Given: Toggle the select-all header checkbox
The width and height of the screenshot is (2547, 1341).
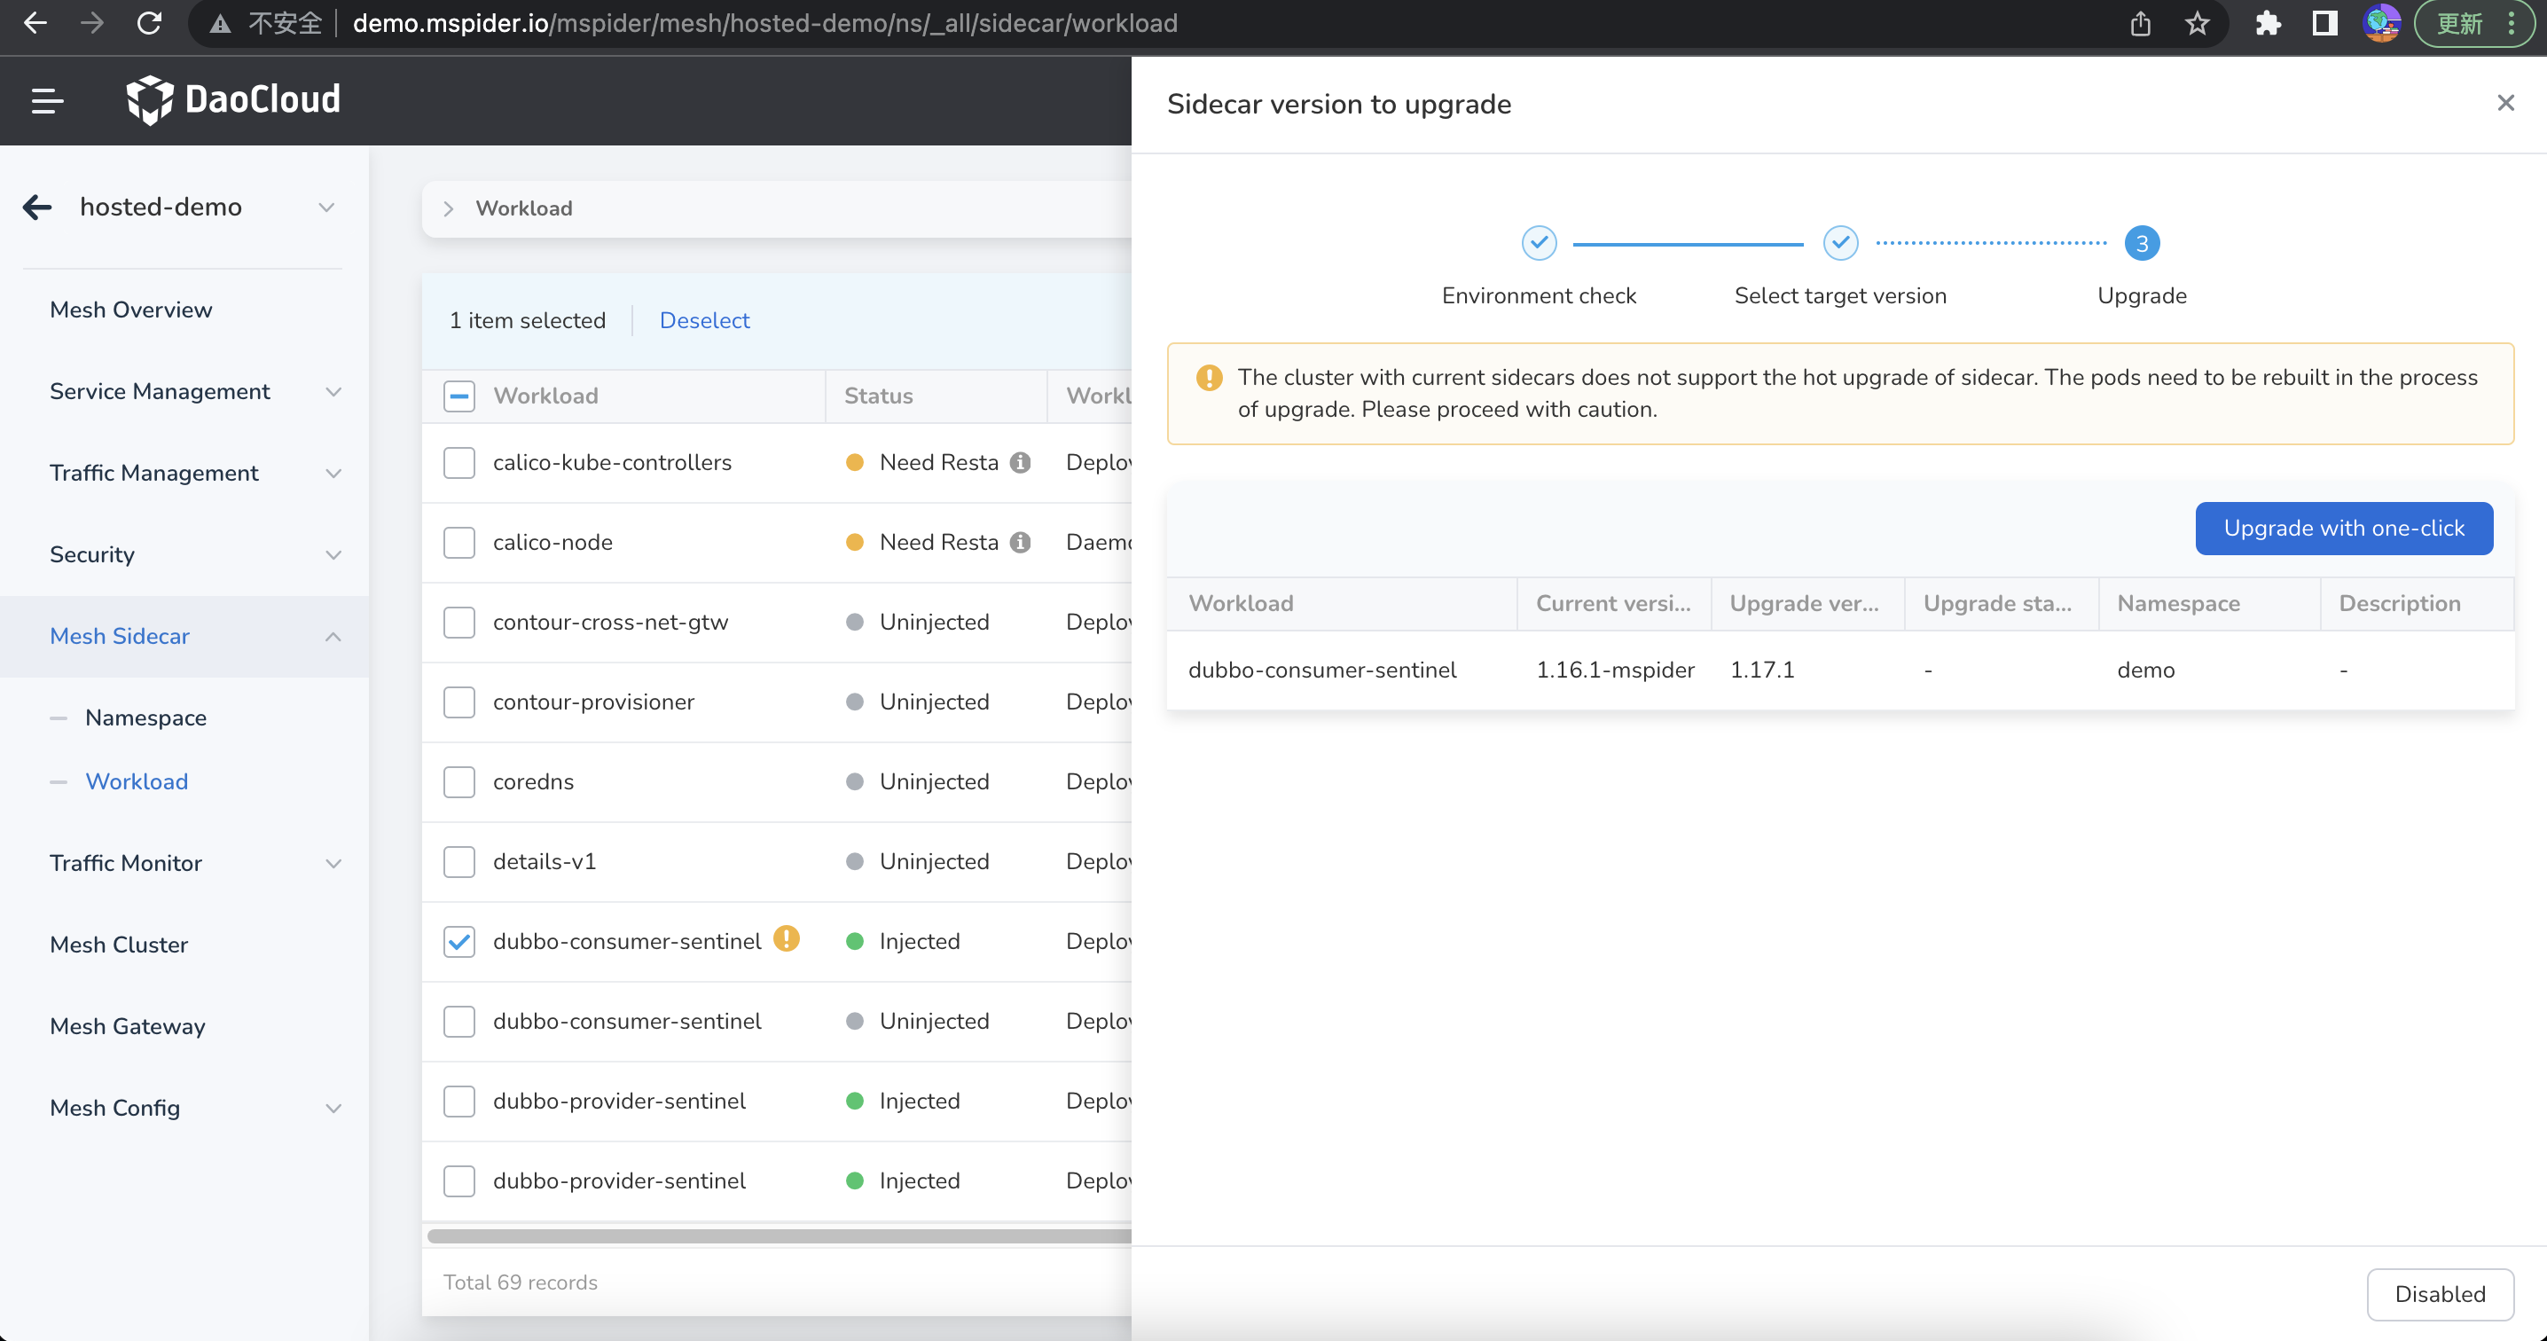Looking at the screenshot, I should click(458, 396).
